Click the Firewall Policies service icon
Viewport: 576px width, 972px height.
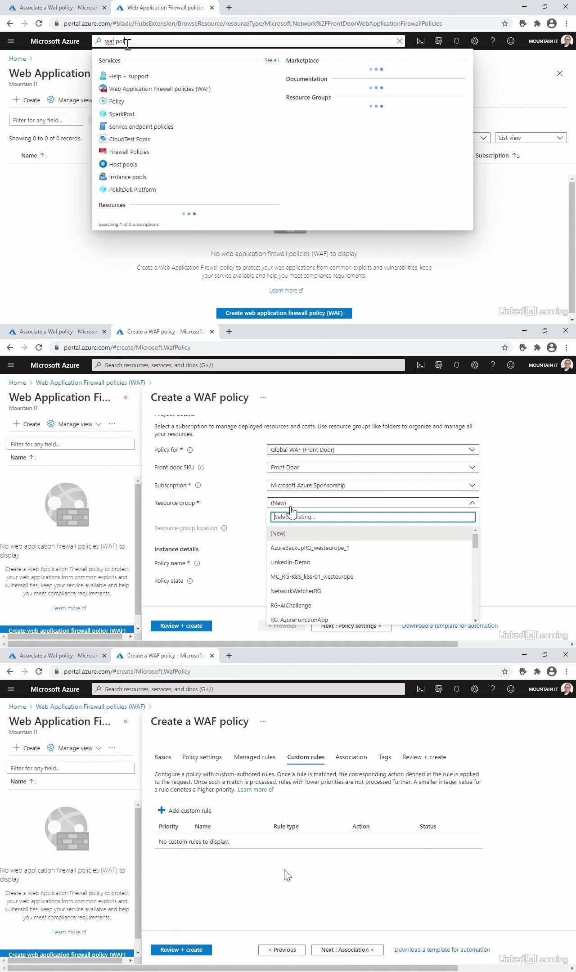tap(103, 152)
